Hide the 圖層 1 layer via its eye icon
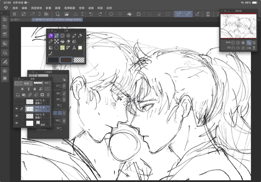261x182 pixels. 17,116
